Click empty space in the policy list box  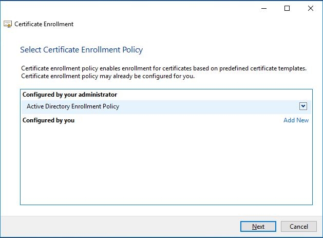pyautogui.click(x=166, y=165)
